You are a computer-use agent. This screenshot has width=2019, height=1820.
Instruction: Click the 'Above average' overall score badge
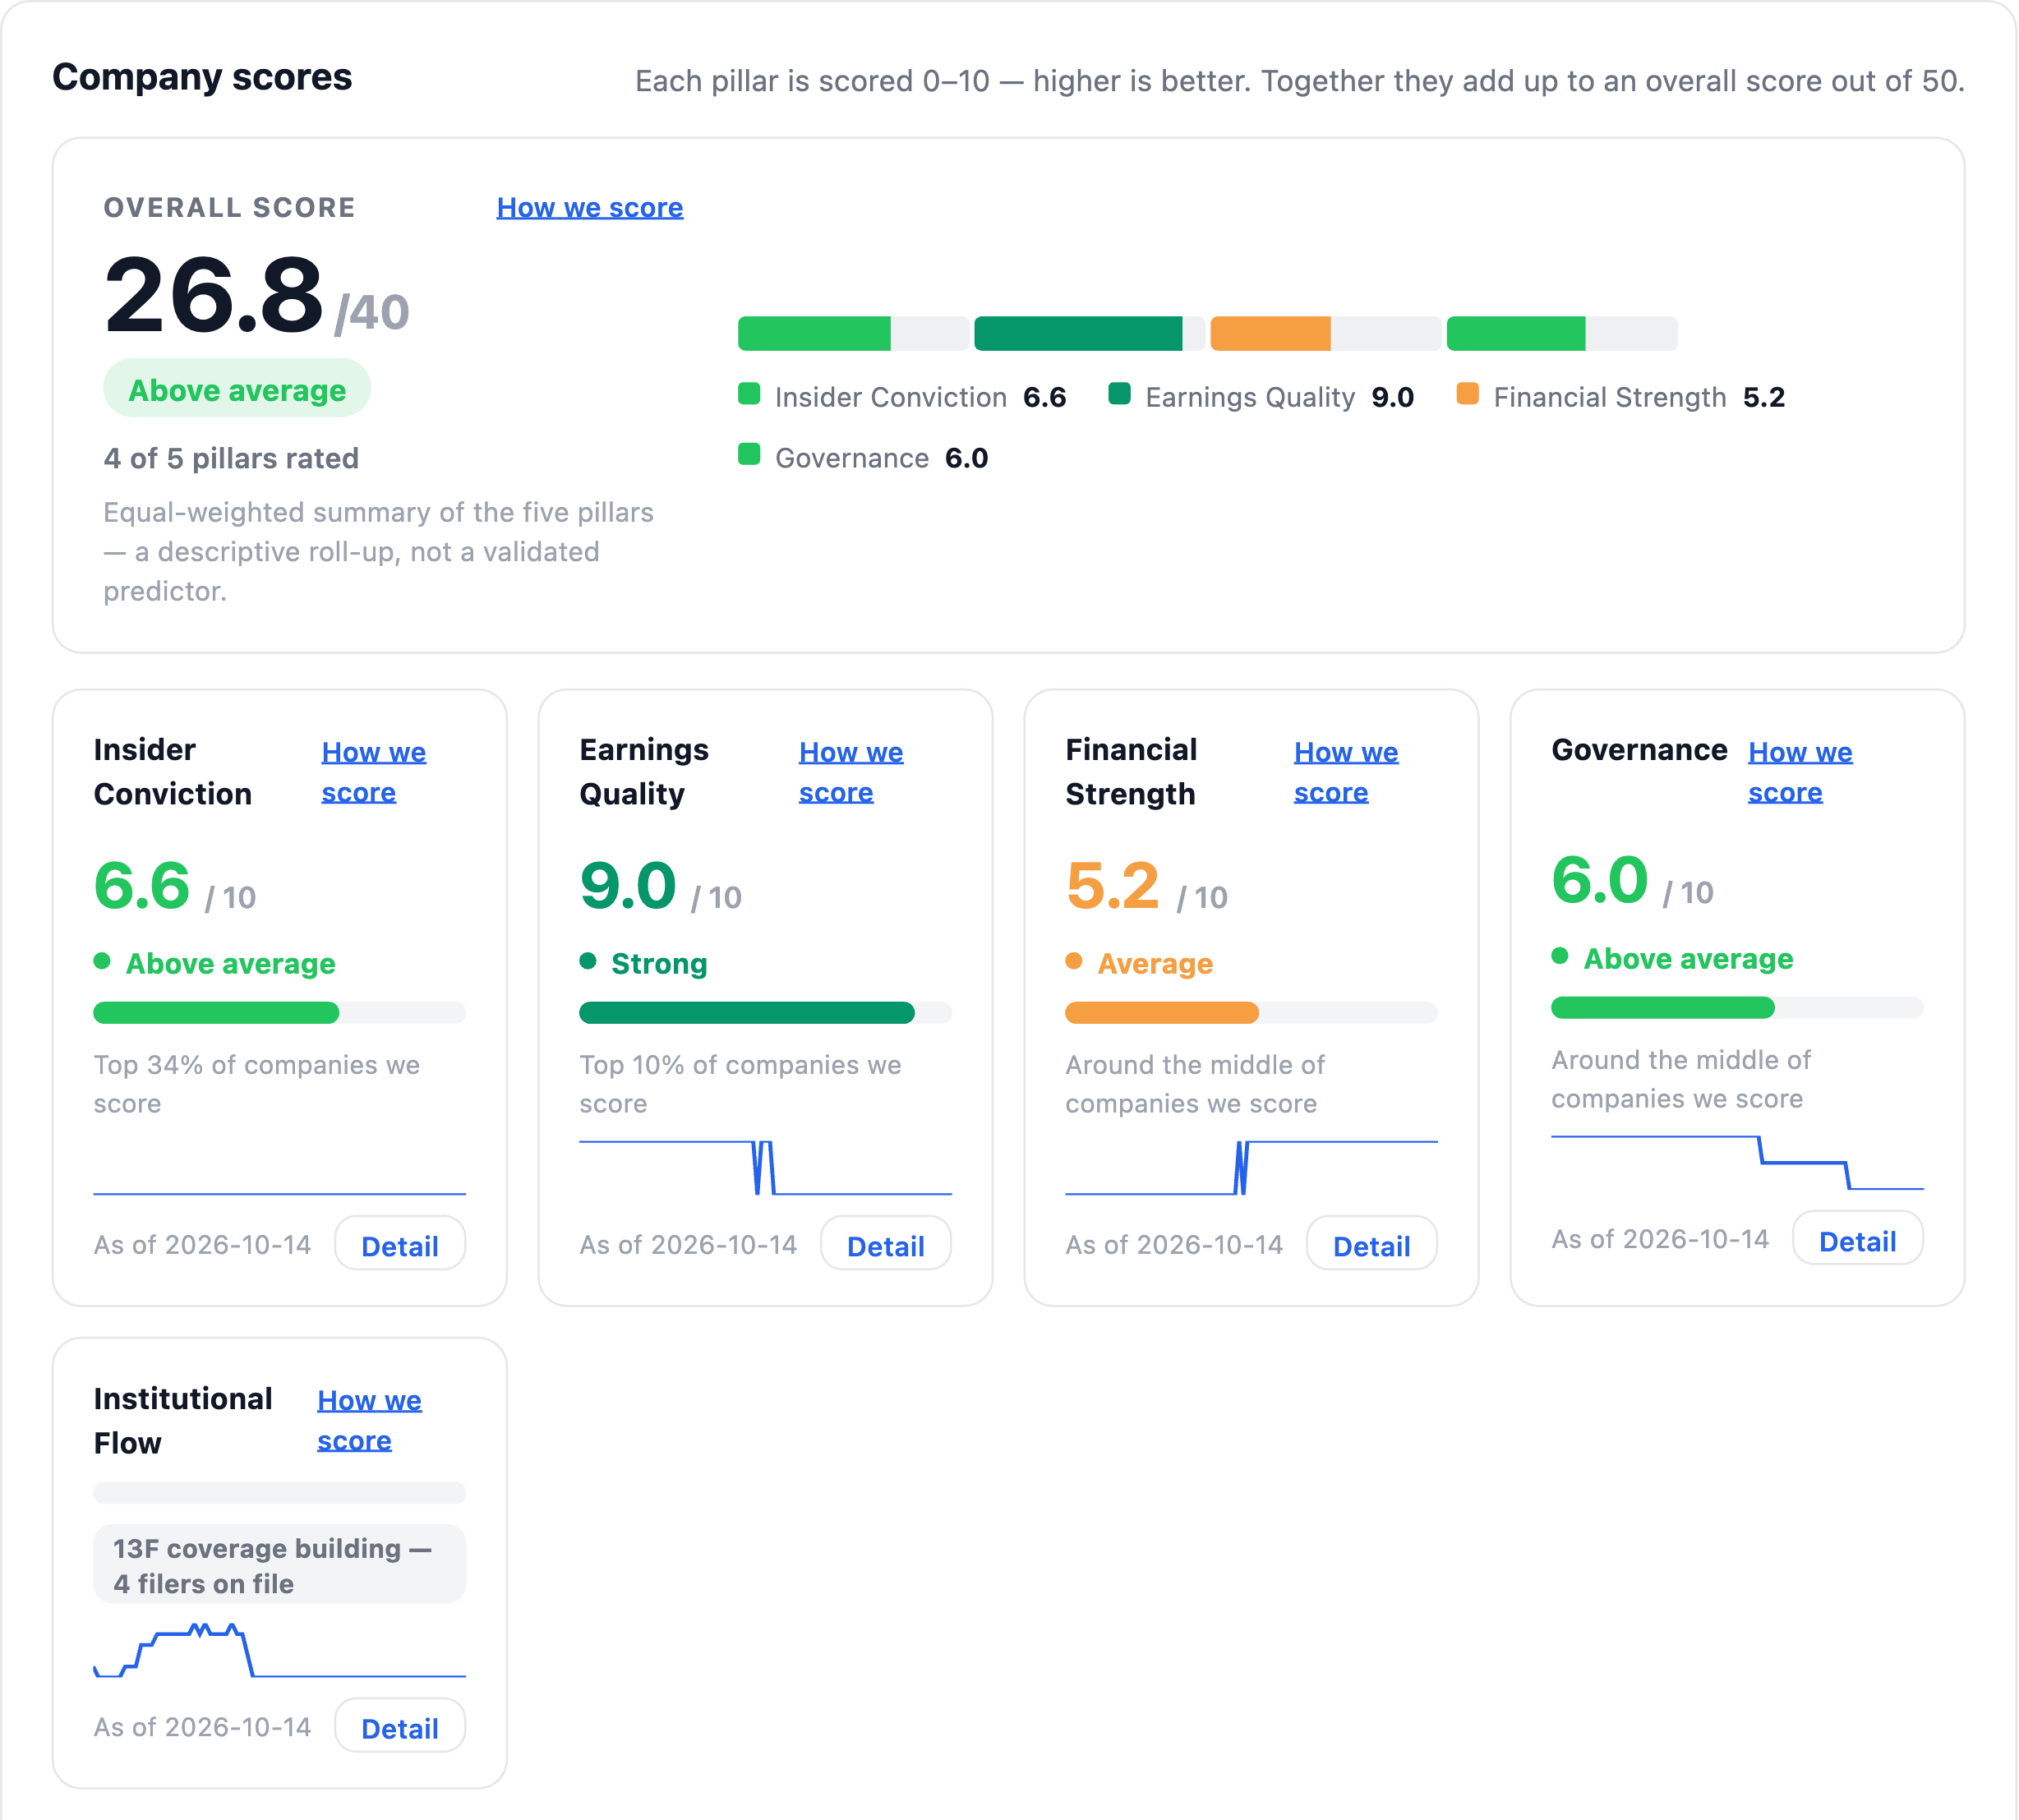point(237,389)
